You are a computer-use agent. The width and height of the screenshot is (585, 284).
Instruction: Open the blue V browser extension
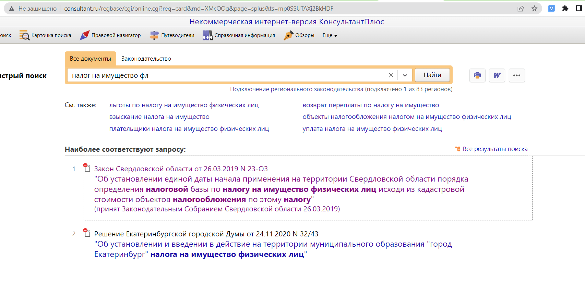coord(551,9)
